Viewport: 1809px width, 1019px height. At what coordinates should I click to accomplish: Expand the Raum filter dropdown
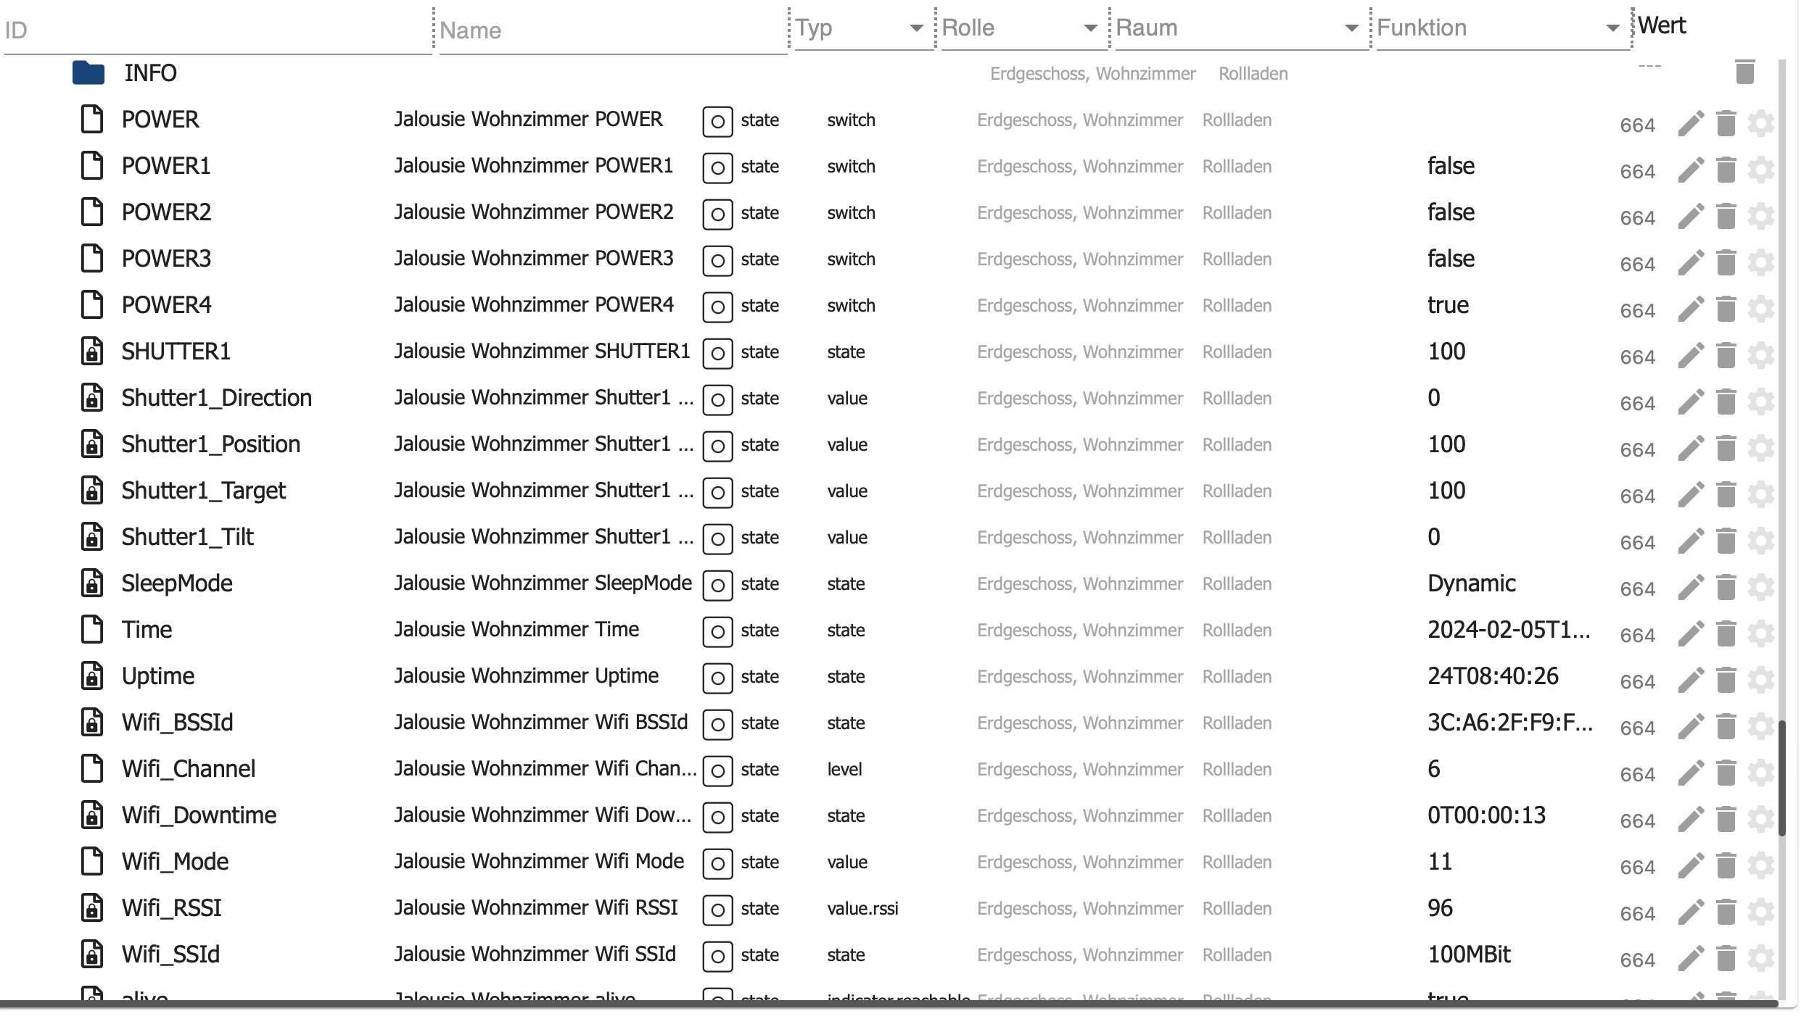pos(1351,28)
